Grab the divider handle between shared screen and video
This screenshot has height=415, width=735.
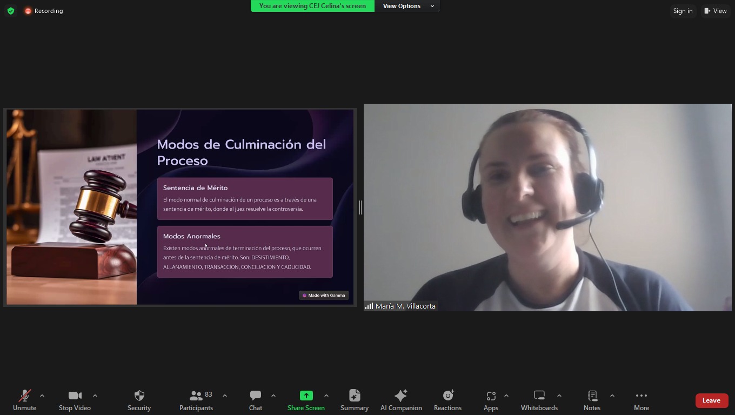(360, 207)
